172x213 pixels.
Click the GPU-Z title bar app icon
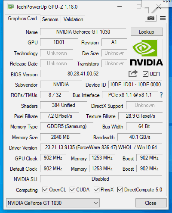(x=11, y=7)
